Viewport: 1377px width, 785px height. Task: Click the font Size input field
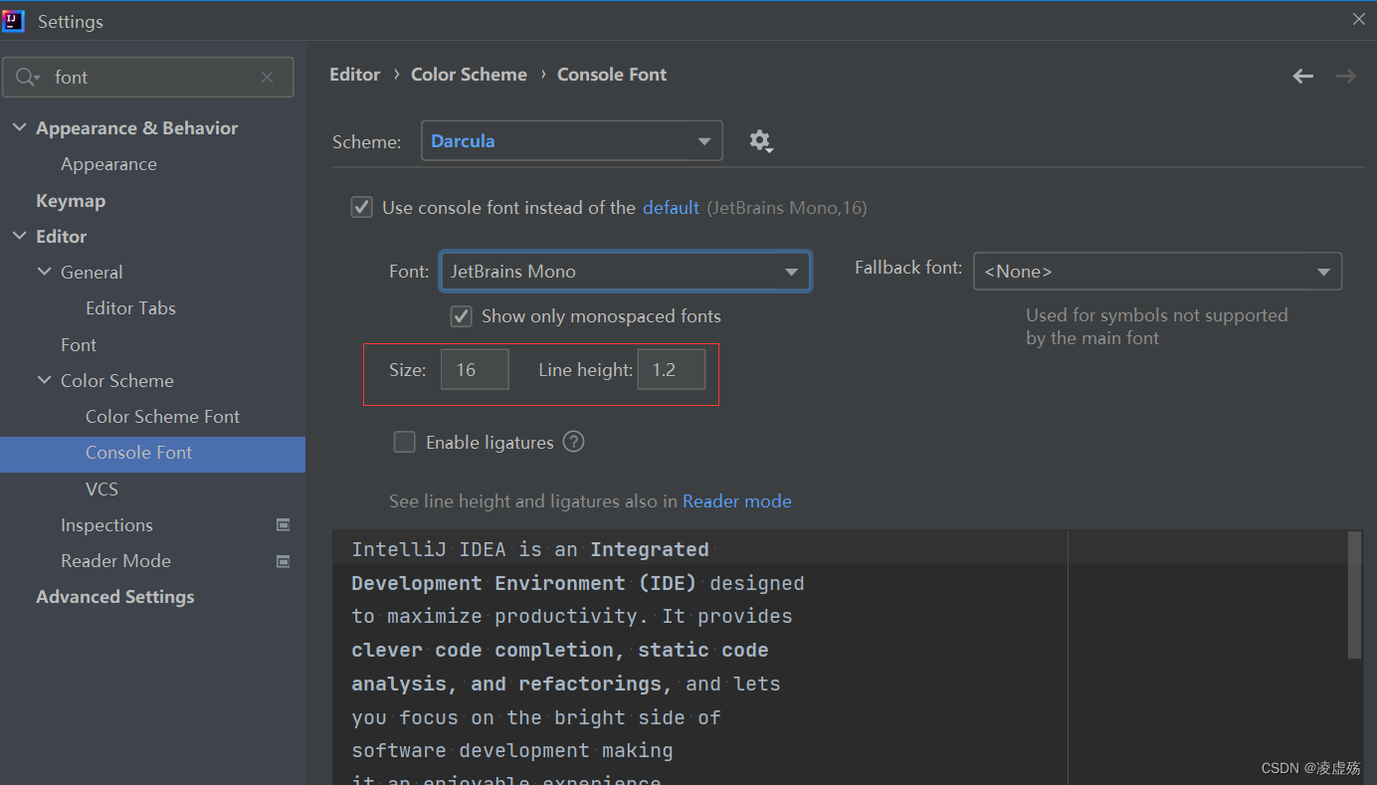pos(475,369)
